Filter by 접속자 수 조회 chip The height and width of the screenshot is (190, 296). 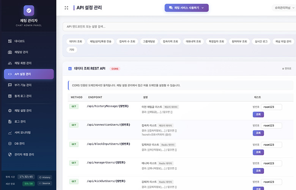click(x=127, y=41)
